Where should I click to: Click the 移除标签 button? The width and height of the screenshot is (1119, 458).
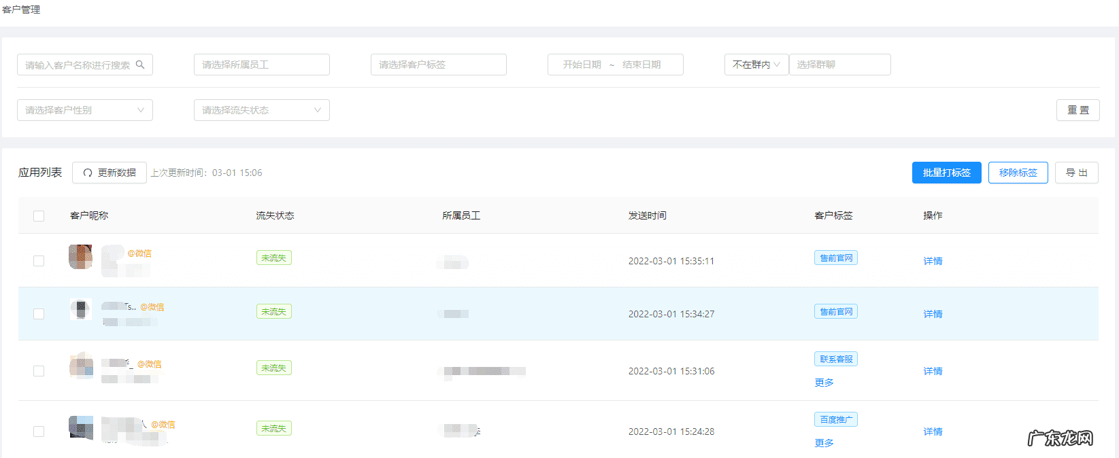point(1018,173)
